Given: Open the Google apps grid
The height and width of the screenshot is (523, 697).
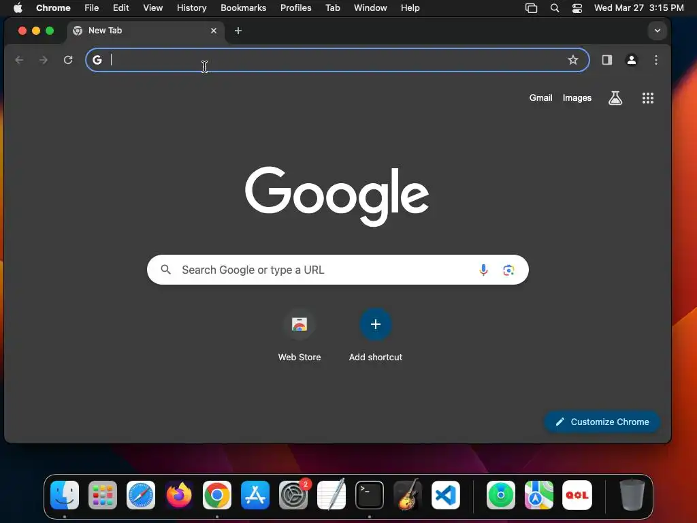Looking at the screenshot, I should tap(648, 98).
